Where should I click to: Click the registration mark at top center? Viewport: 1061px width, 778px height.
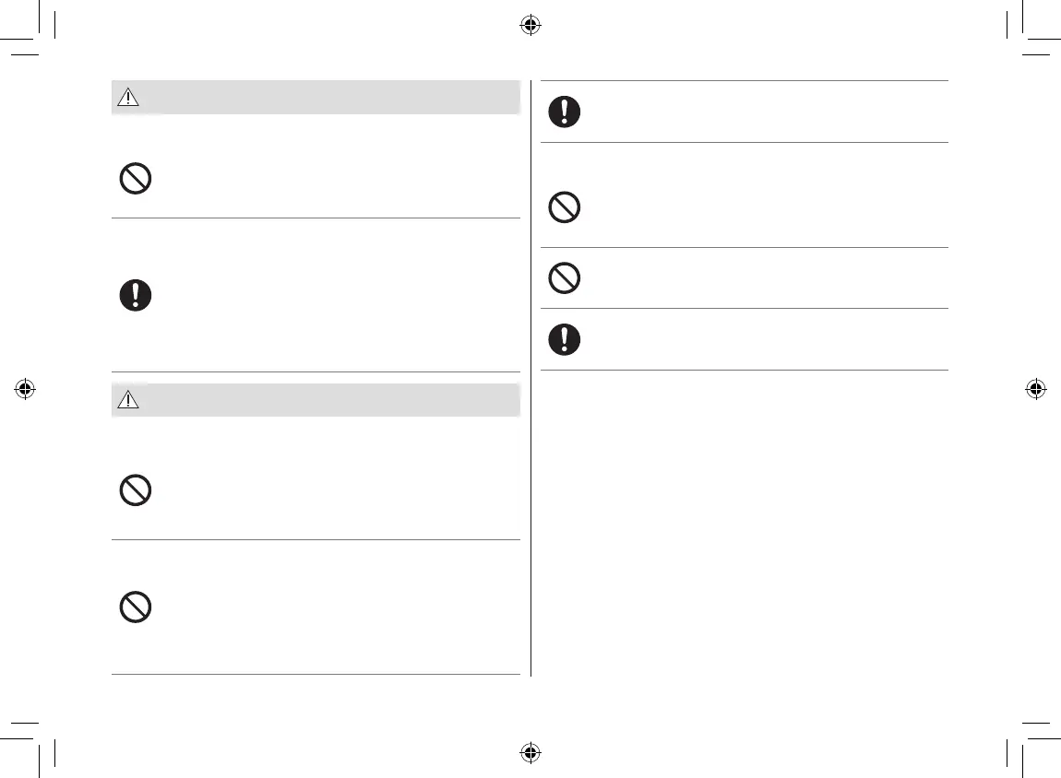pos(530,25)
